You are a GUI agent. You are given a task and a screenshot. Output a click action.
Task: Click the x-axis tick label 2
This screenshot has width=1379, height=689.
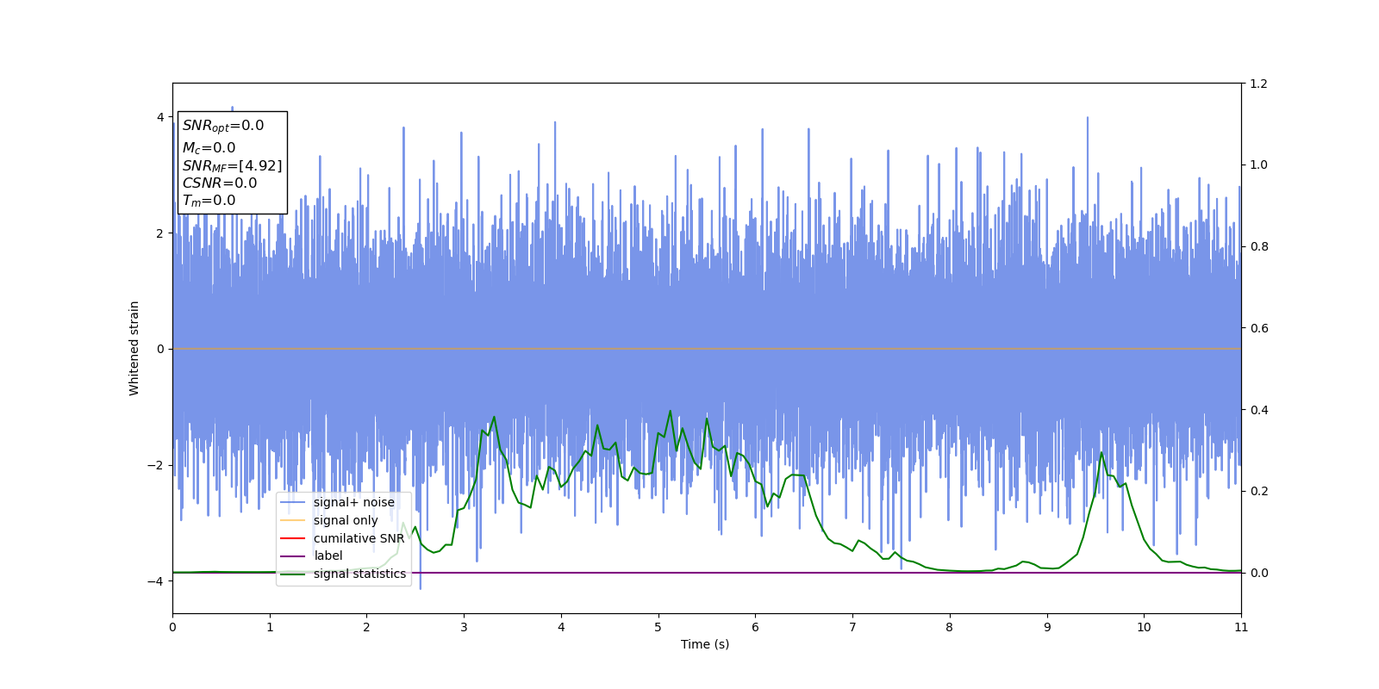(x=366, y=627)
